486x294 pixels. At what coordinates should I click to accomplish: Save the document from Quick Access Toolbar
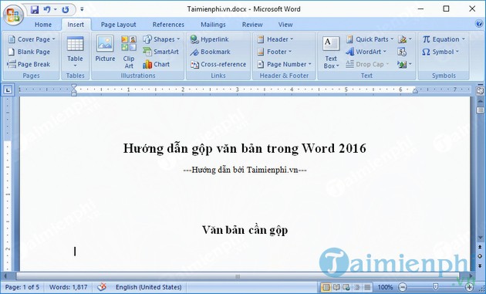35,9
